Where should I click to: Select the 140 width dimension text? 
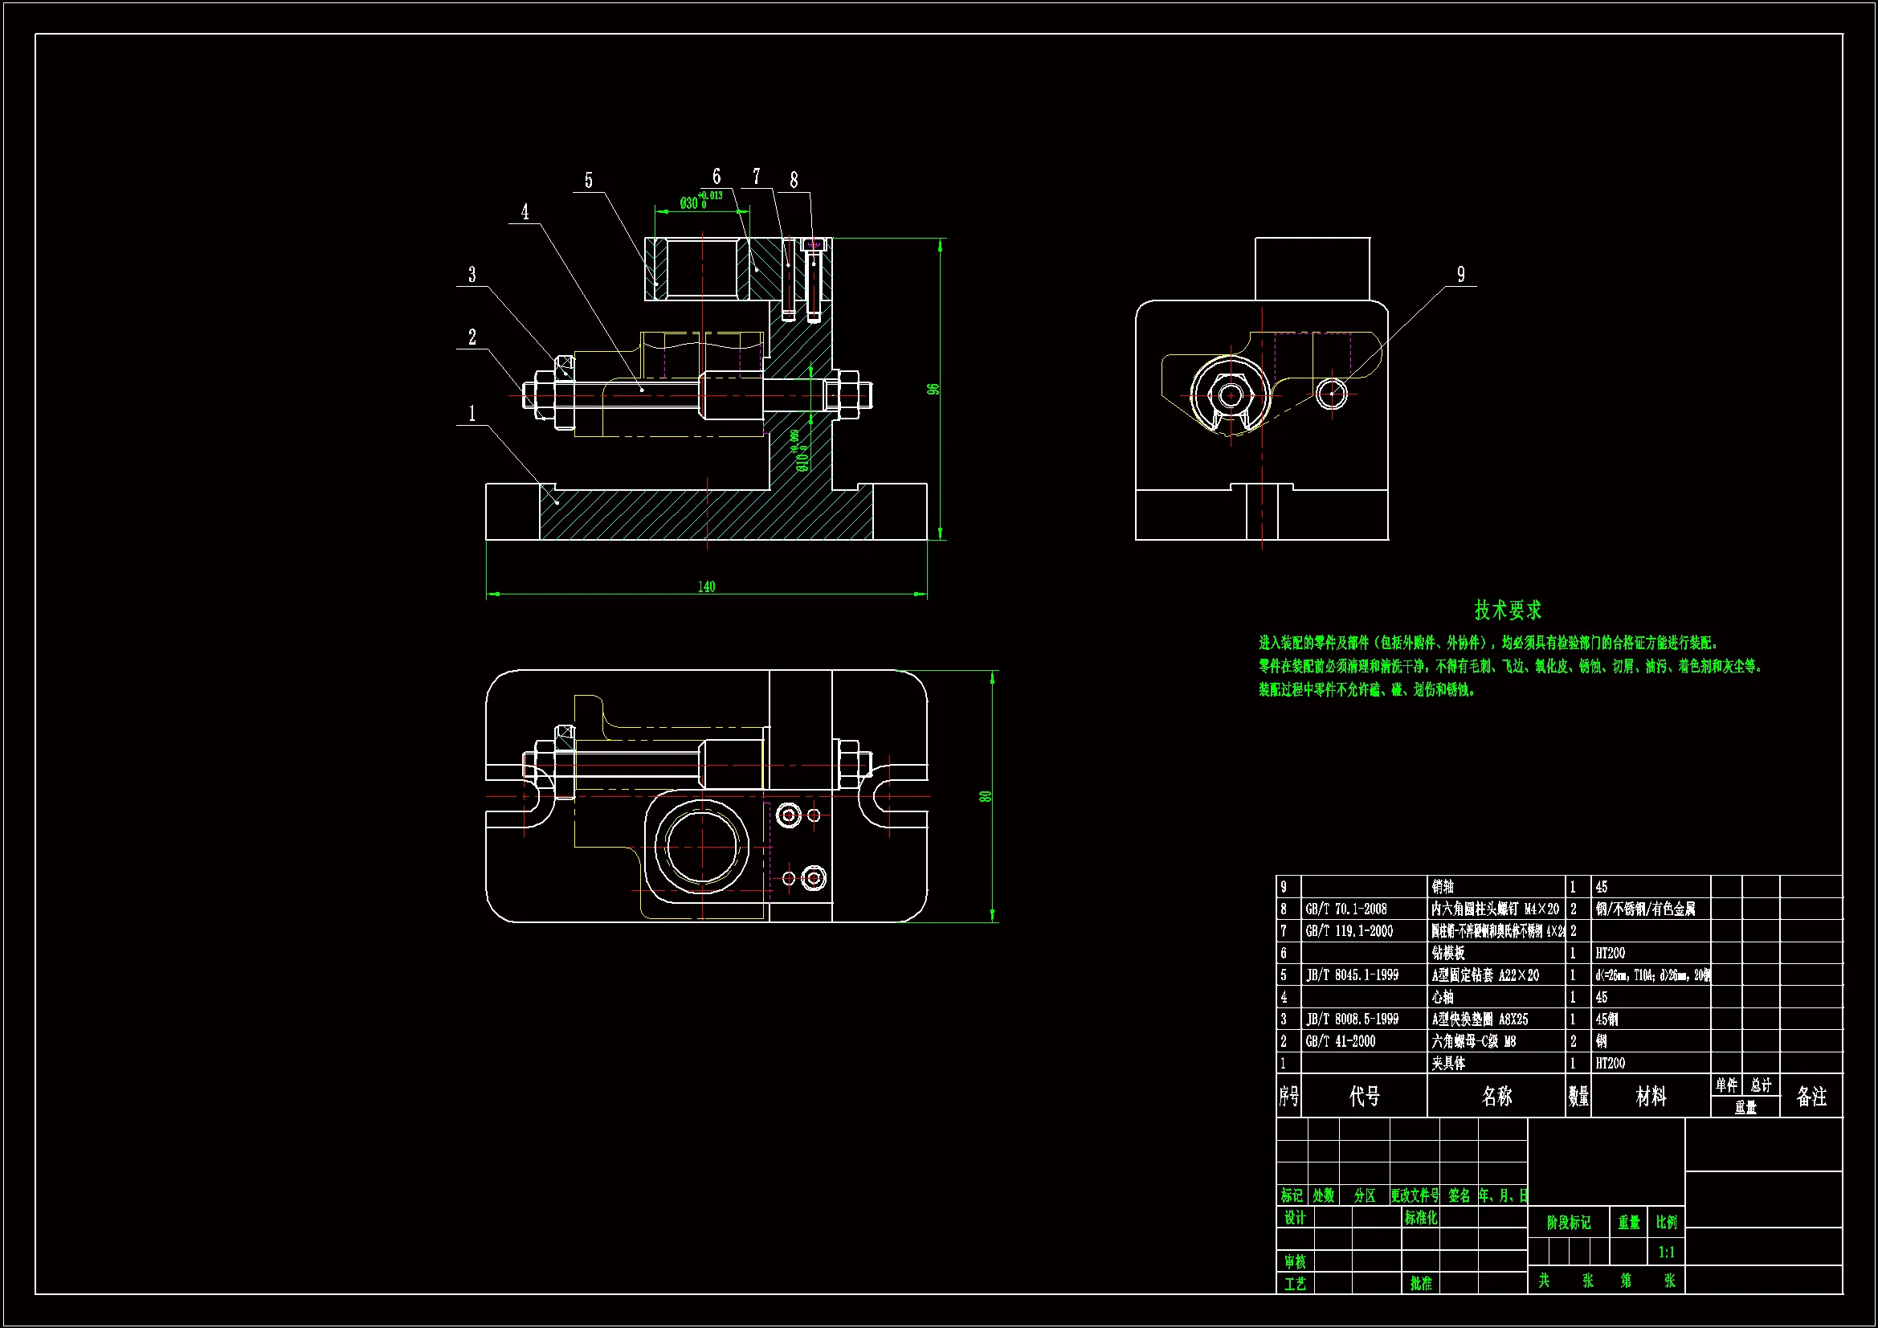point(706,586)
